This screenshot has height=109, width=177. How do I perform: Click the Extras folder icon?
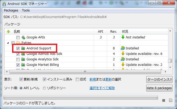18,43
